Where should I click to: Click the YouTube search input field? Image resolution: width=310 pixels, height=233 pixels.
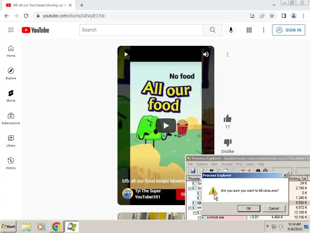click(x=141, y=30)
